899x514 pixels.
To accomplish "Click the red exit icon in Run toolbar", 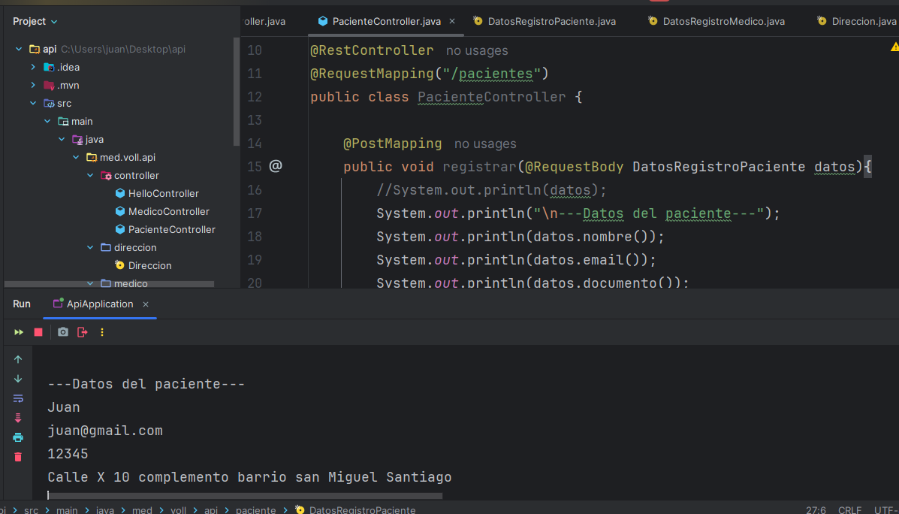I will click(83, 332).
